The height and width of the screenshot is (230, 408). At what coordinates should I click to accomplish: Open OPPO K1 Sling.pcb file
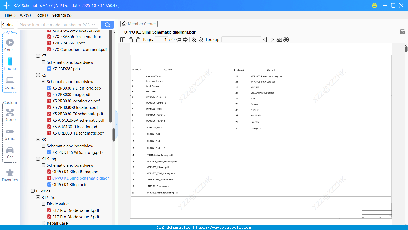click(x=69, y=185)
